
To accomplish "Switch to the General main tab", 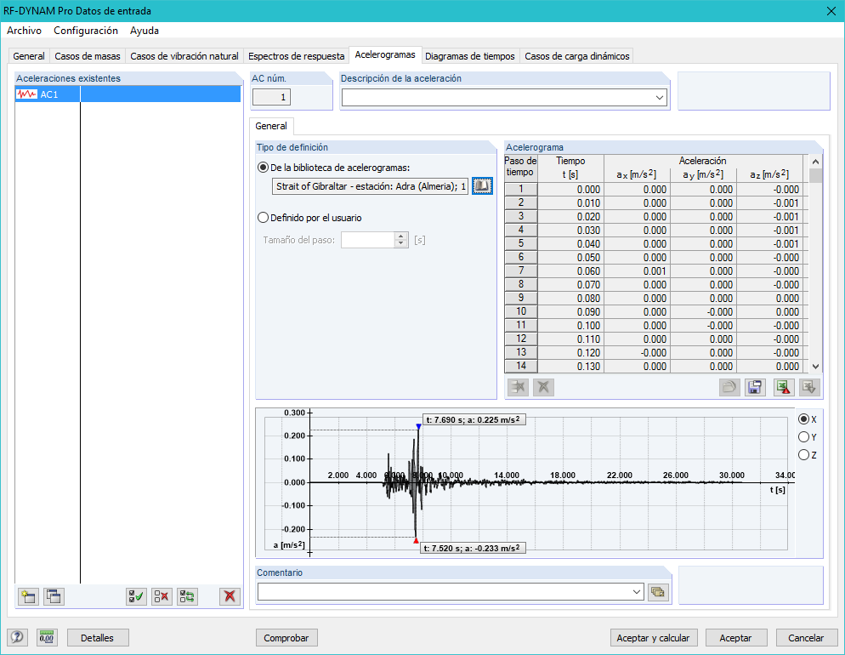I will (29, 56).
